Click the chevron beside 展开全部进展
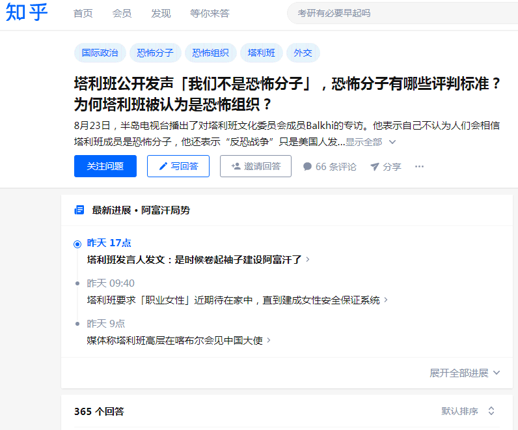This screenshot has width=518, height=430. point(496,373)
